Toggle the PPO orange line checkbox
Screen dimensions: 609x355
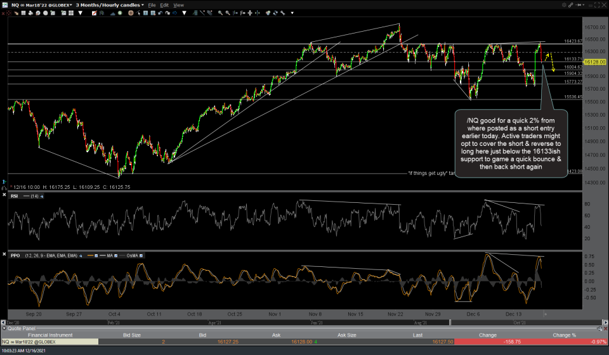[x=96, y=255]
